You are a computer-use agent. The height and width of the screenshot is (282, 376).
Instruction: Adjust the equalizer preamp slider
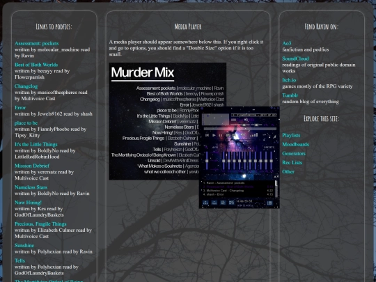[x=207, y=161]
